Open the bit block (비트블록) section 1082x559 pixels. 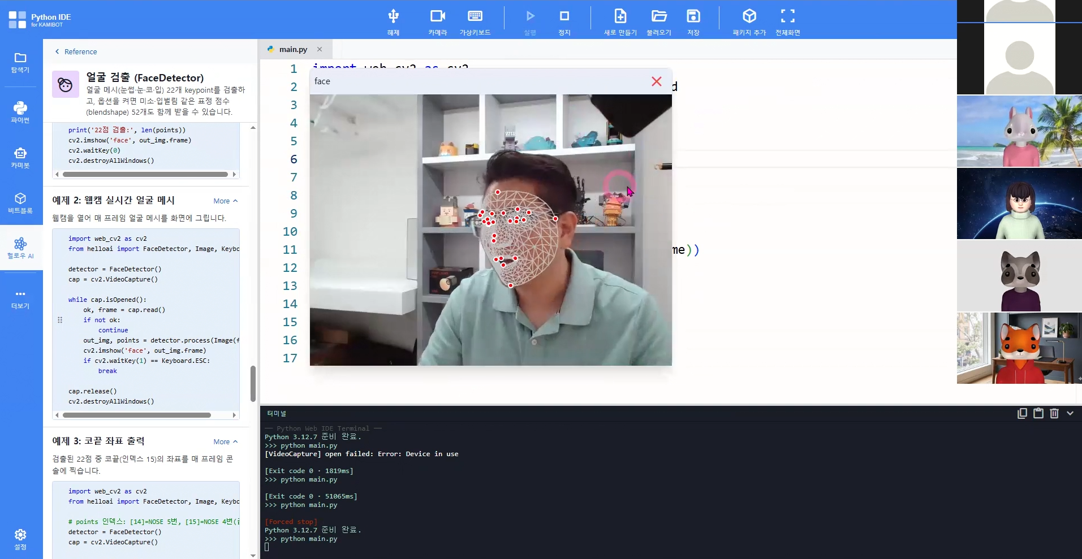tap(20, 203)
